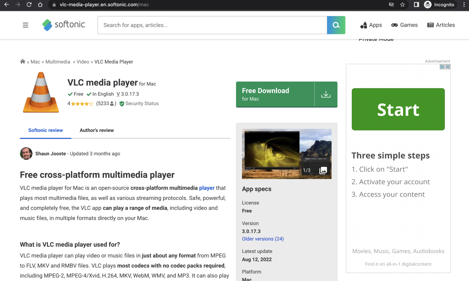Viewport: 469px width, 281px height.
Task: Click the VLC cone app icon
Action: (x=41, y=92)
